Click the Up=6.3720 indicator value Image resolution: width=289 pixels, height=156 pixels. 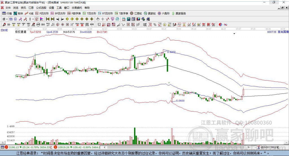click(52, 32)
